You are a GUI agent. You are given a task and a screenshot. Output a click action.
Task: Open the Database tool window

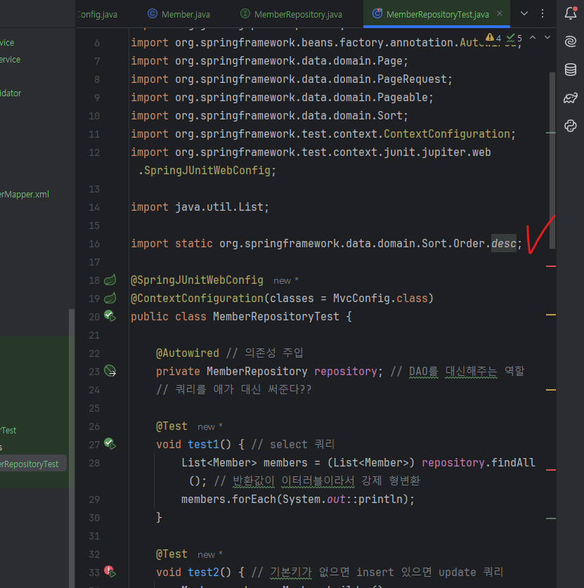(571, 70)
